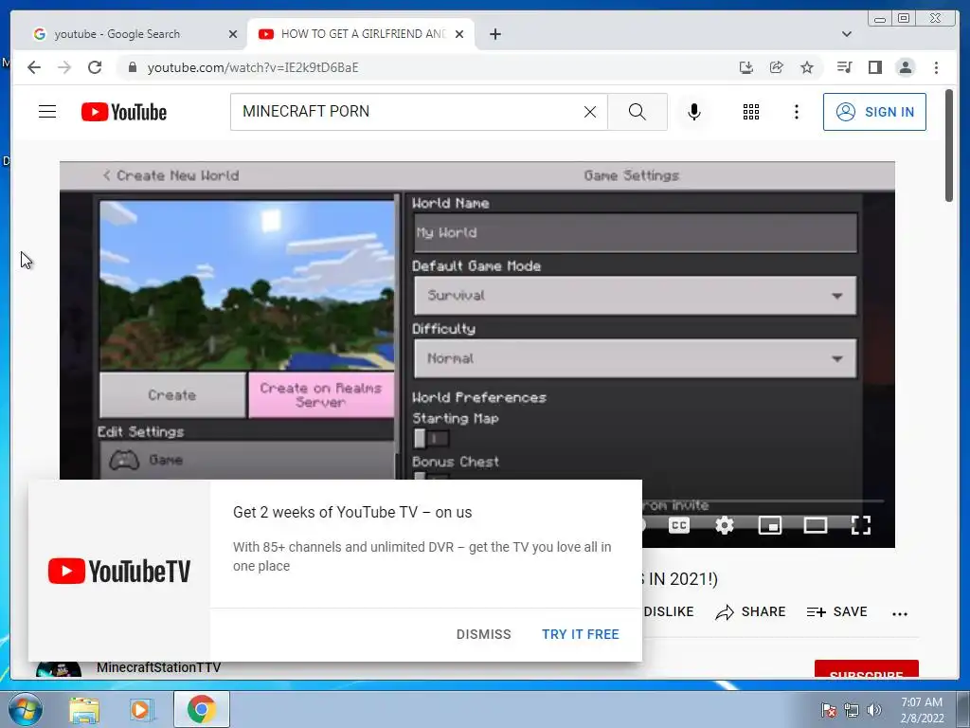Open a new browser tab
Screen dimensions: 970x728
click(x=494, y=34)
